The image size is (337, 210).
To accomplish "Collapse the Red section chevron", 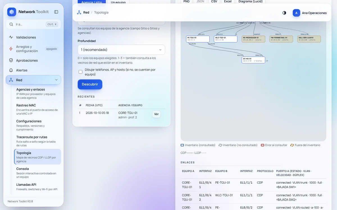I will click(x=56, y=80).
